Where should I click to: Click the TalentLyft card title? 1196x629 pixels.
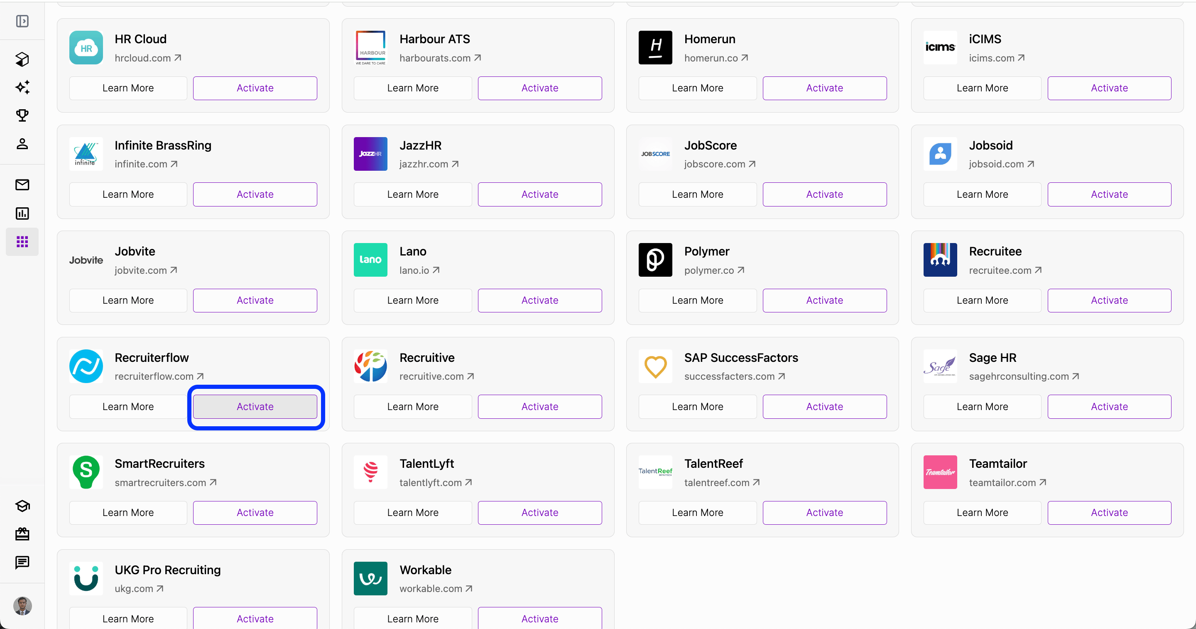click(426, 464)
